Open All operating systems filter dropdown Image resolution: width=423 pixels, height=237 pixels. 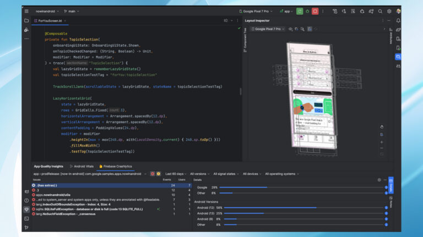(281, 174)
